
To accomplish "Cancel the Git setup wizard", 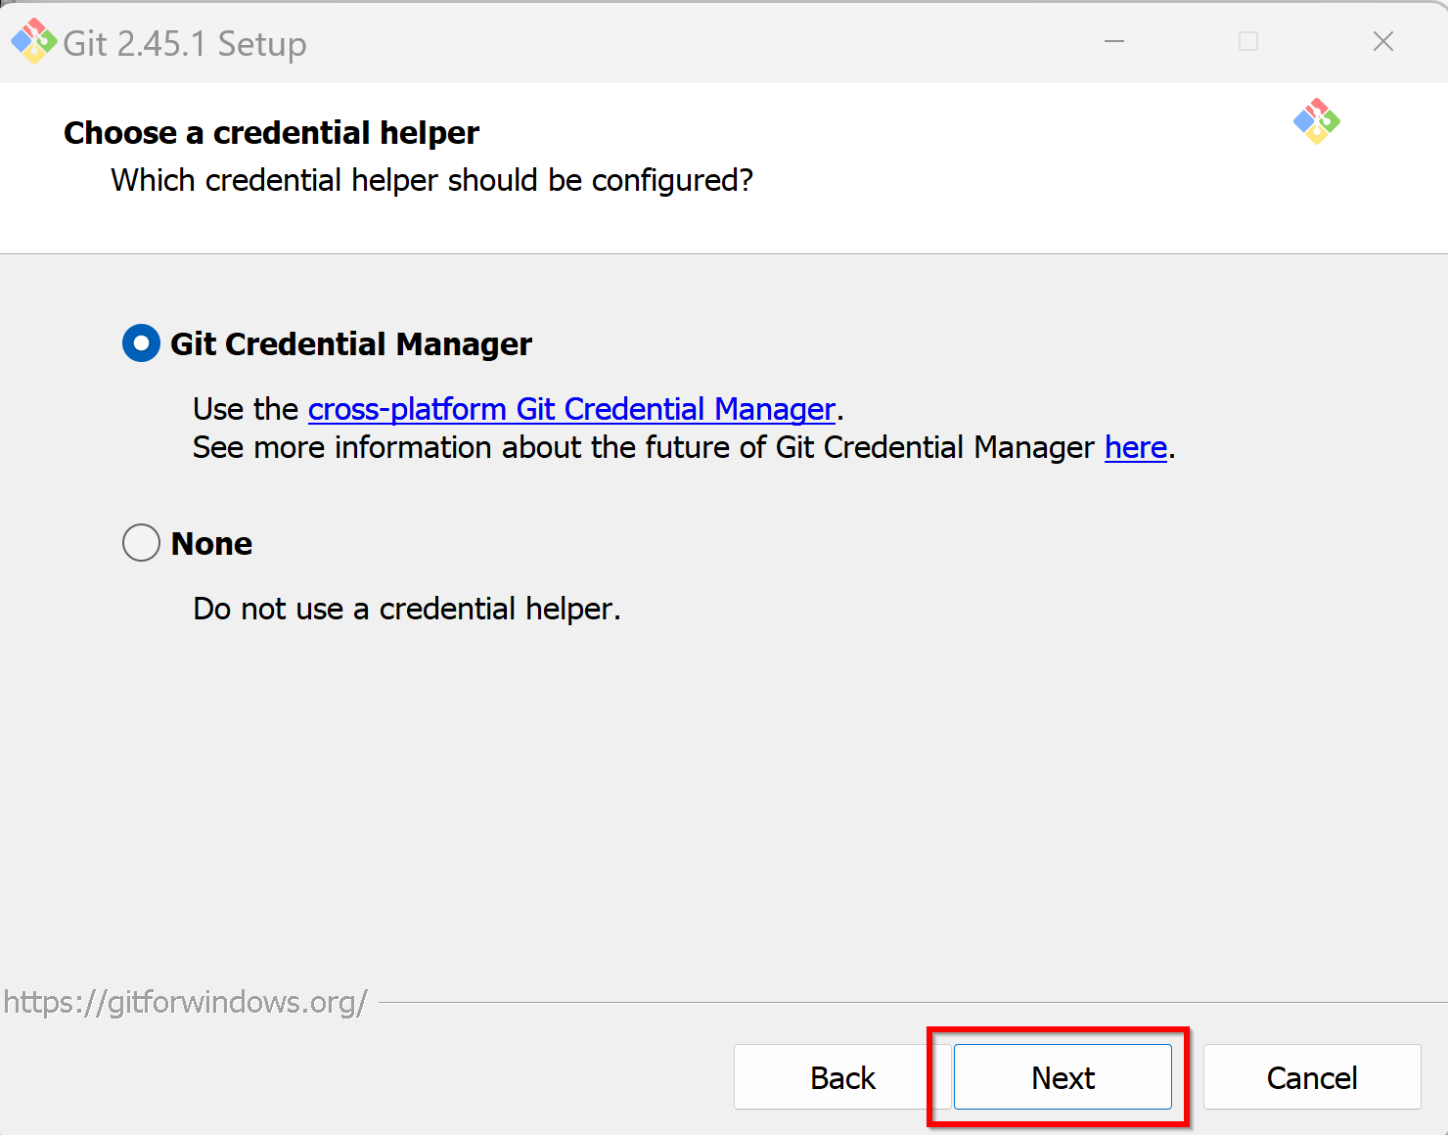I will 1312,1077.
